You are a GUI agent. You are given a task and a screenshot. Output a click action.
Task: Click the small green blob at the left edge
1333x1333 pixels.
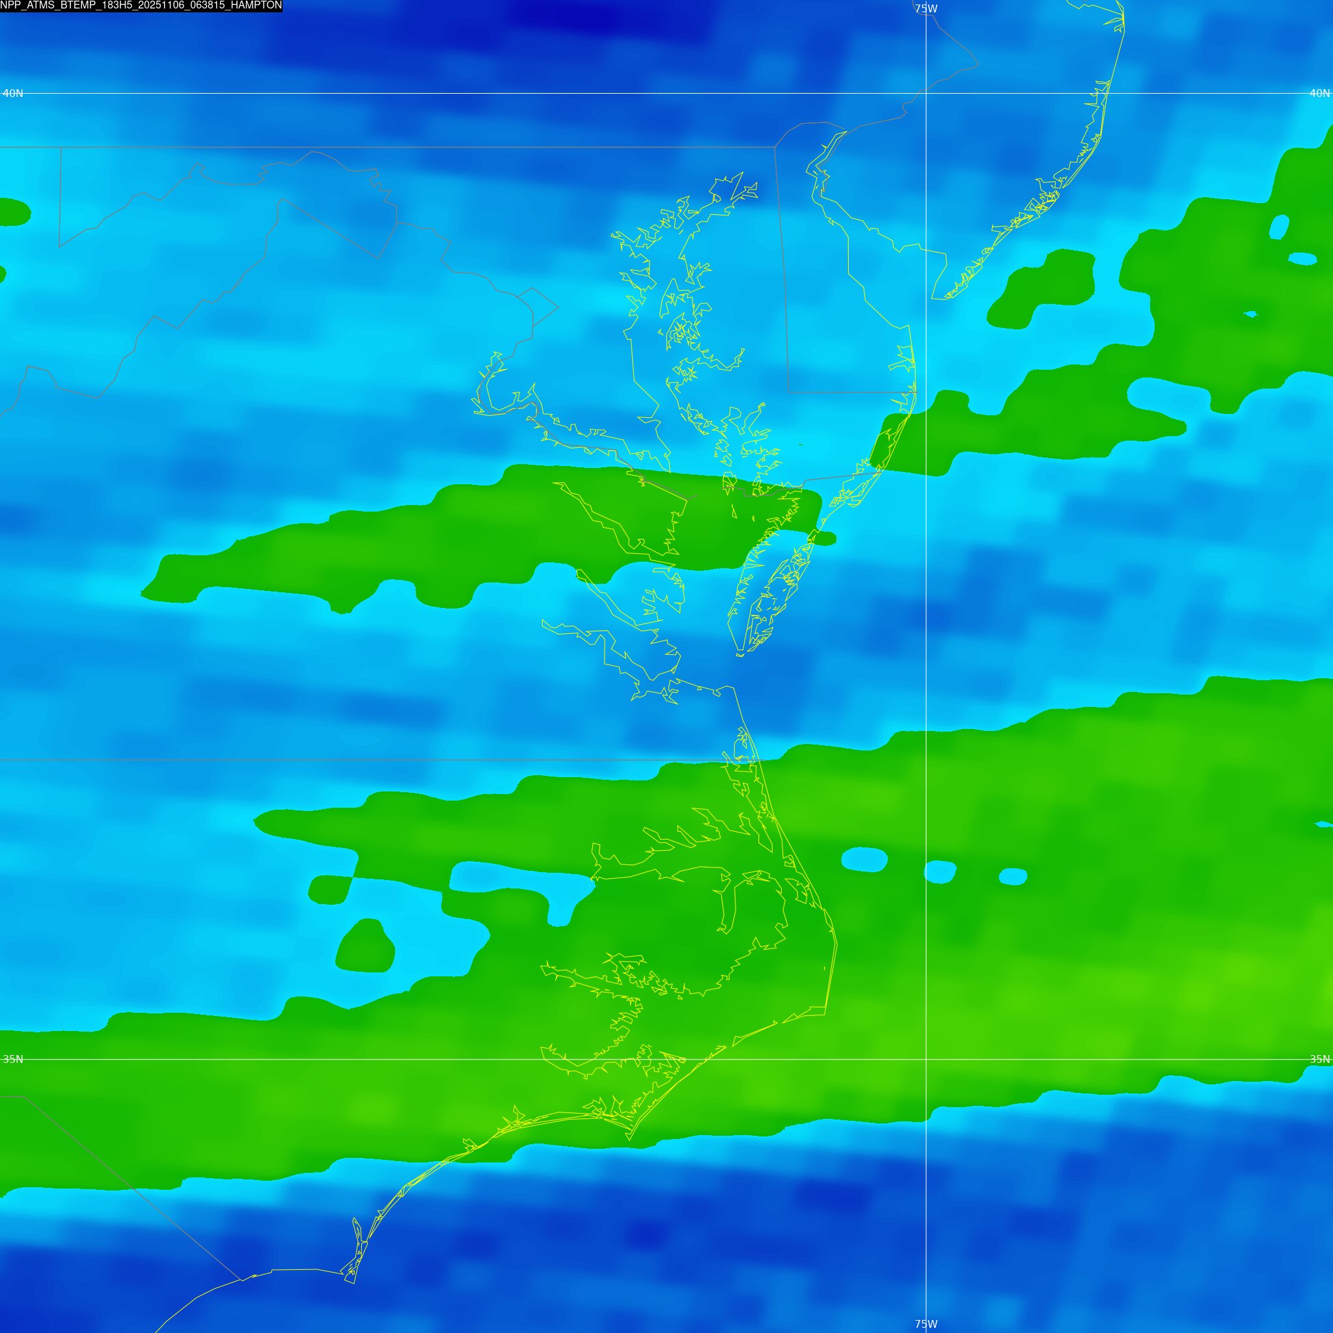tap(12, 211)
